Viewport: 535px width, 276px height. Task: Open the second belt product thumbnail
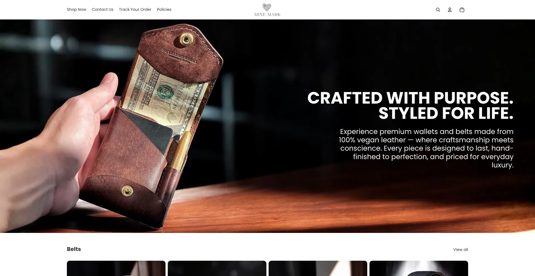(x=217, y=268)
